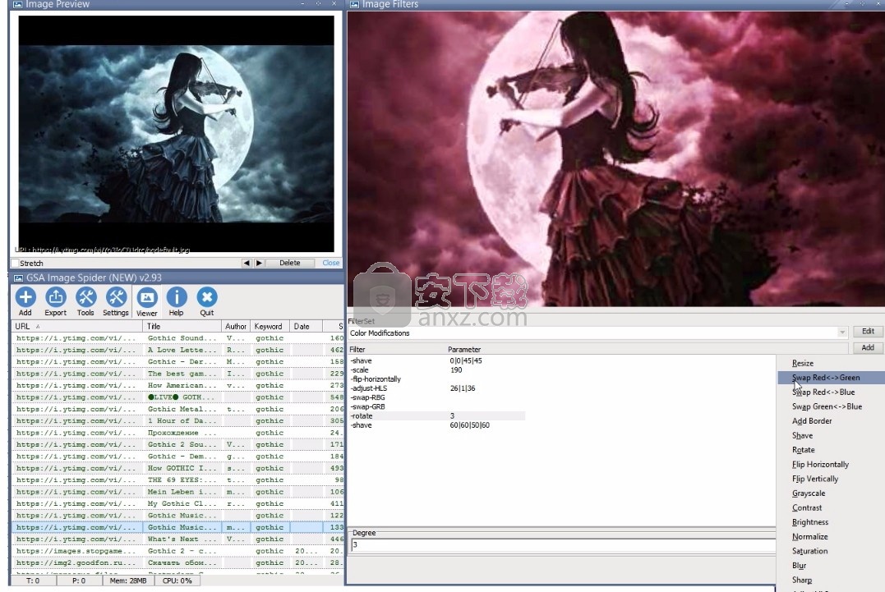Select the -scale filter row
This screenshot has width=885, height=592.
tap(437, 369)
